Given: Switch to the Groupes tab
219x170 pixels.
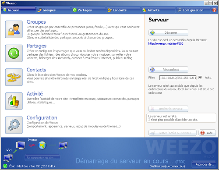Looking at the screenshot, I should coord(53,10).
